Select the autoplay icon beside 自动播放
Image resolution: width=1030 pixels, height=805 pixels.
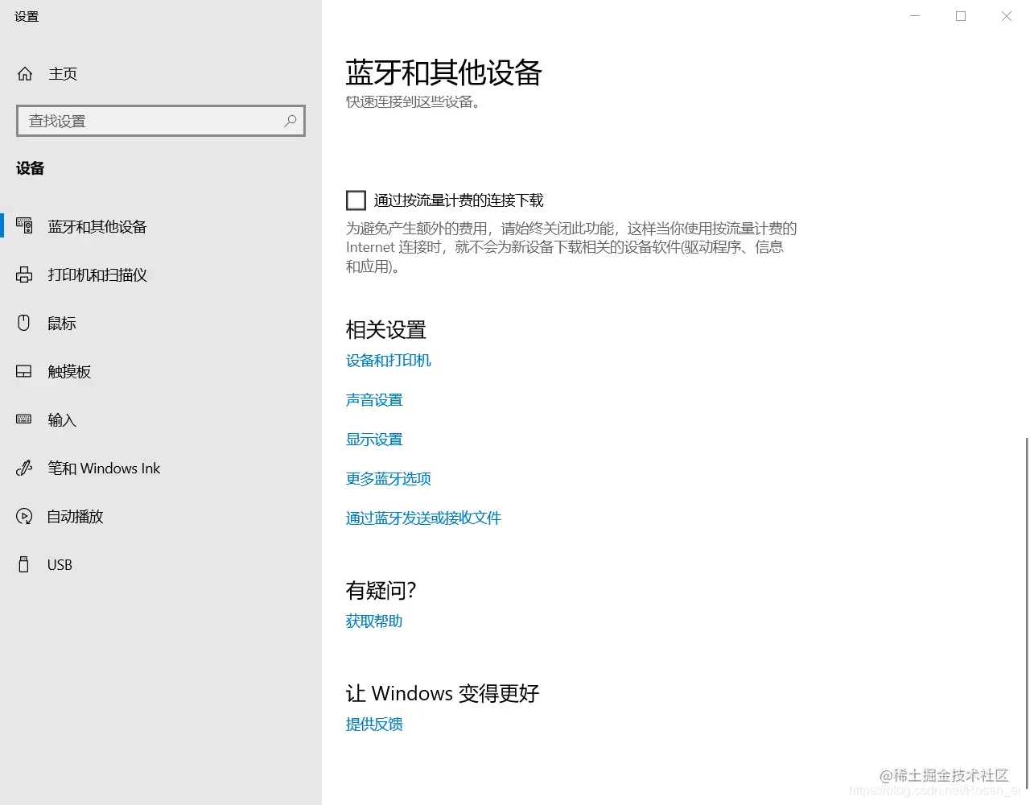coord(24,516)
